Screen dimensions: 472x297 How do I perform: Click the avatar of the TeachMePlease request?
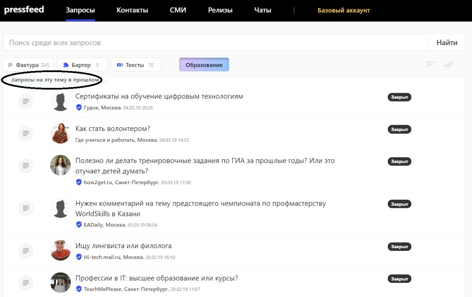(60, 283)
